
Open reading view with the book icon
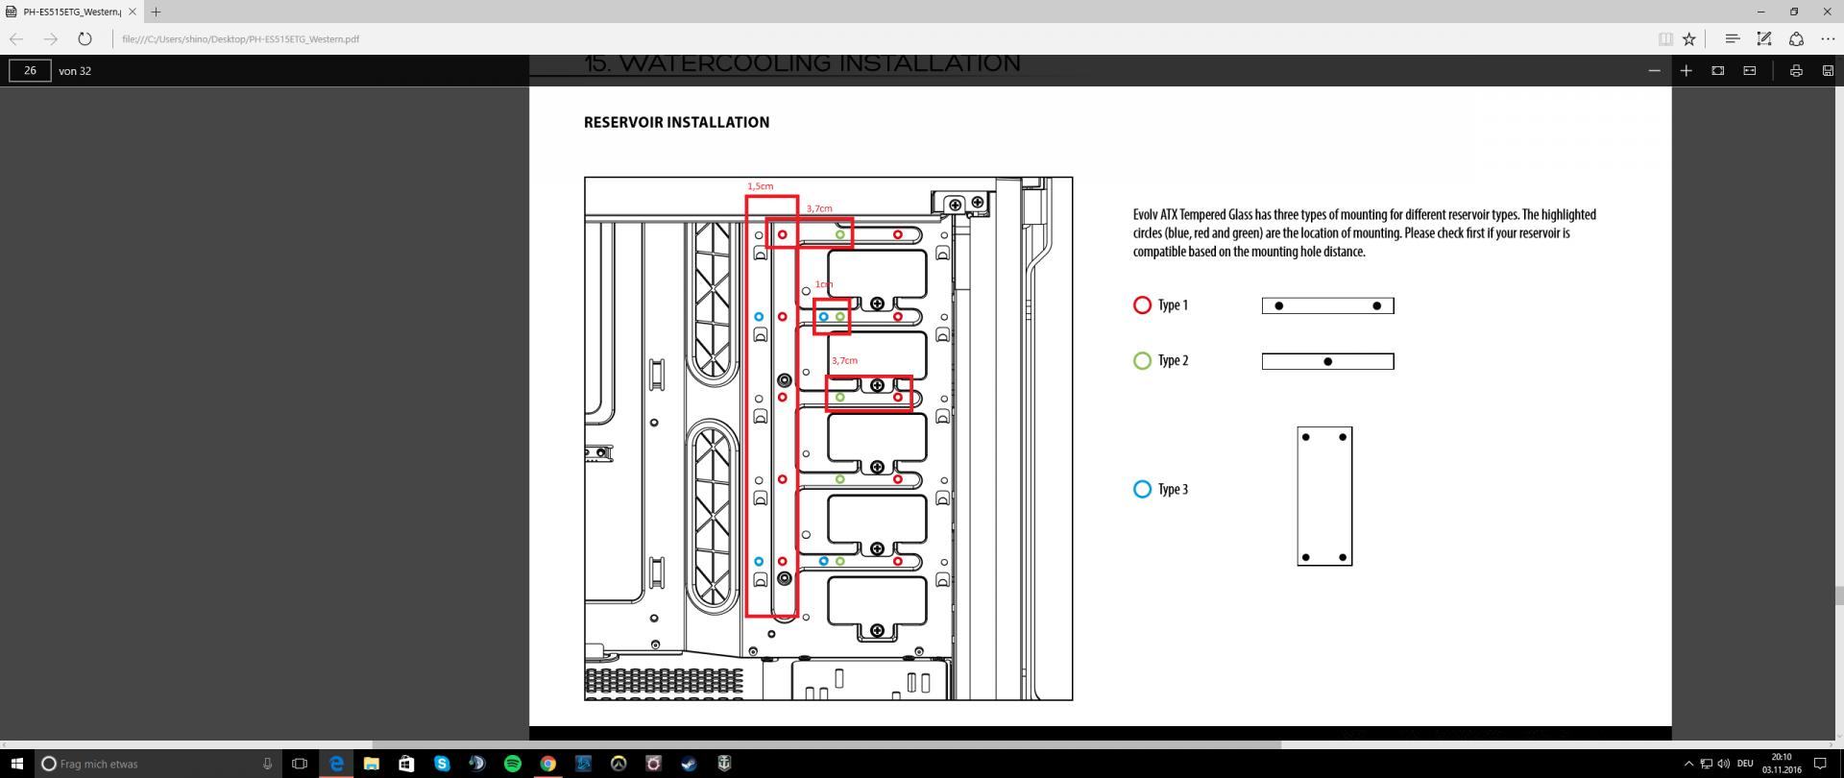click(1665, 39)
